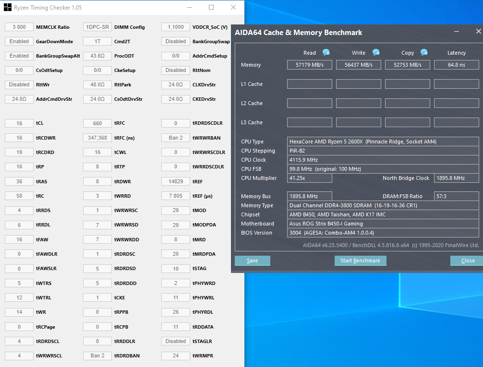The height and width of the screenshot is (367, 483).
Task: Click the tRC value 58
Action: (x=19, y=196)
